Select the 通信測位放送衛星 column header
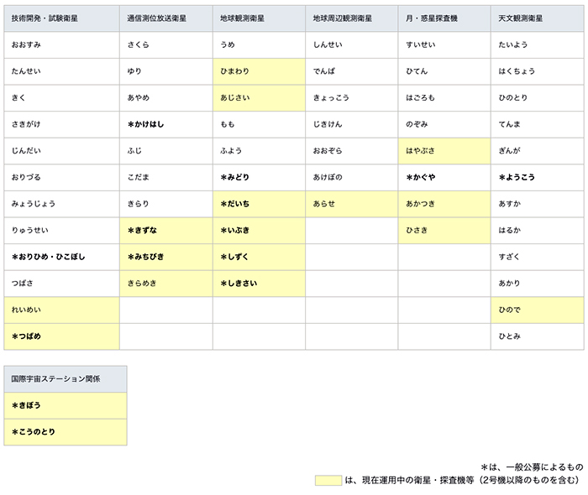This screenshot has height=495, width=588. point(166,18)
